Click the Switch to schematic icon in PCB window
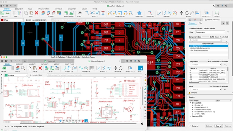The image size is (233, 131). 2,13
